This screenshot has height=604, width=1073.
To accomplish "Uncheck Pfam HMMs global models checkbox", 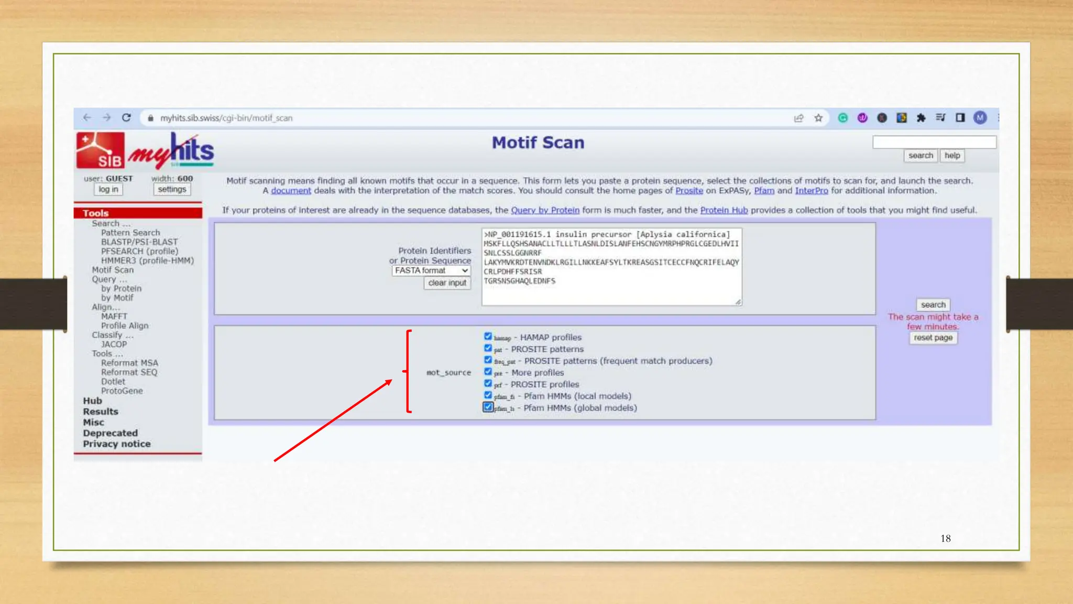I will [x=488, y=407].
